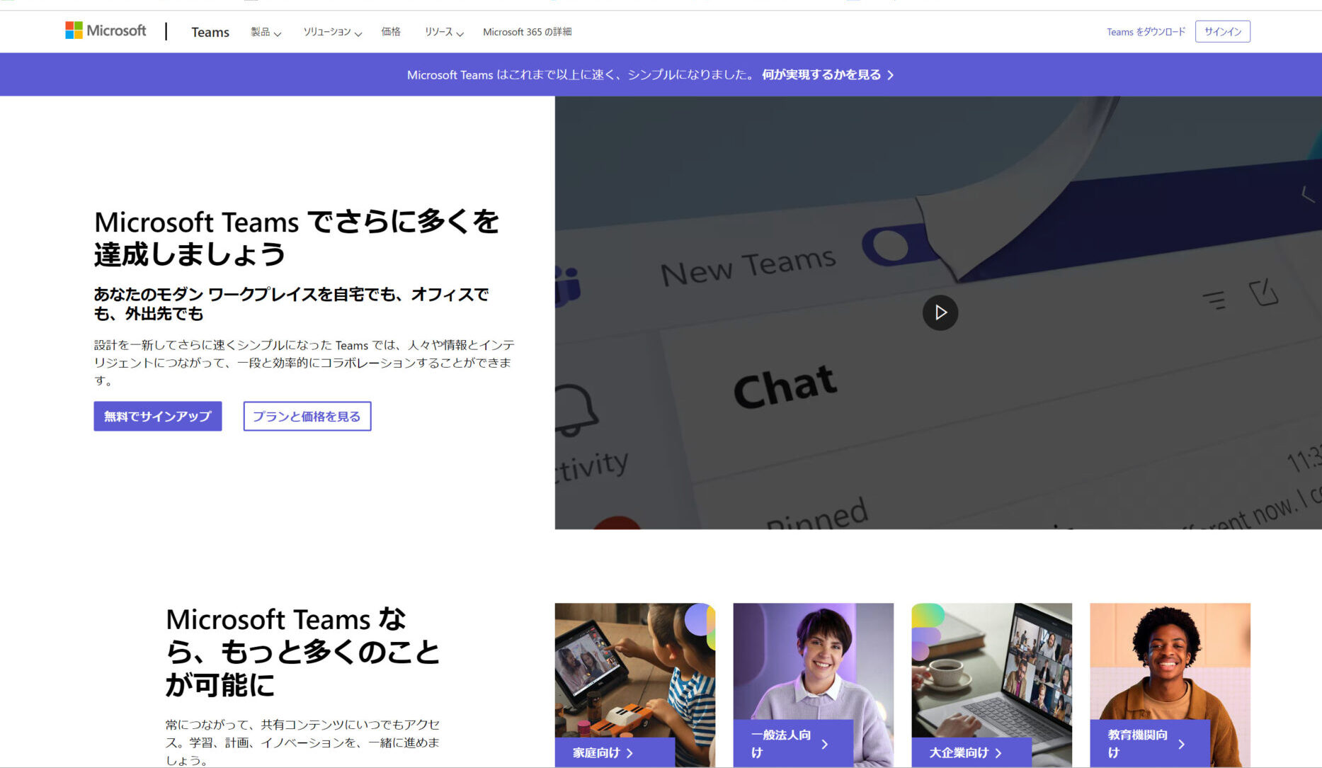Open the 価格 menu item
1322x768 pixels.
[391, 32]
